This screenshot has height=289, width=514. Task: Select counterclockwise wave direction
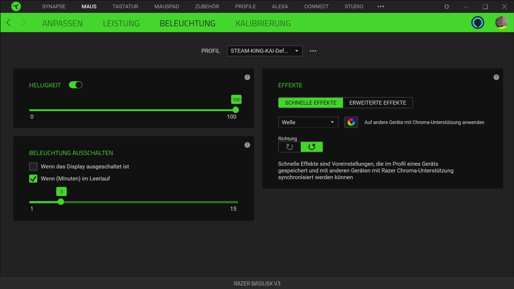point(312,147)
